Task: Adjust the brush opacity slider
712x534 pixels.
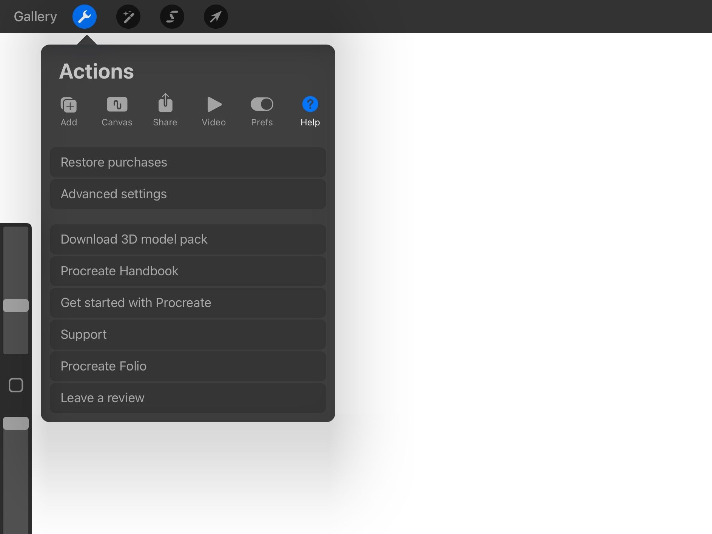Action: point(16,423)
